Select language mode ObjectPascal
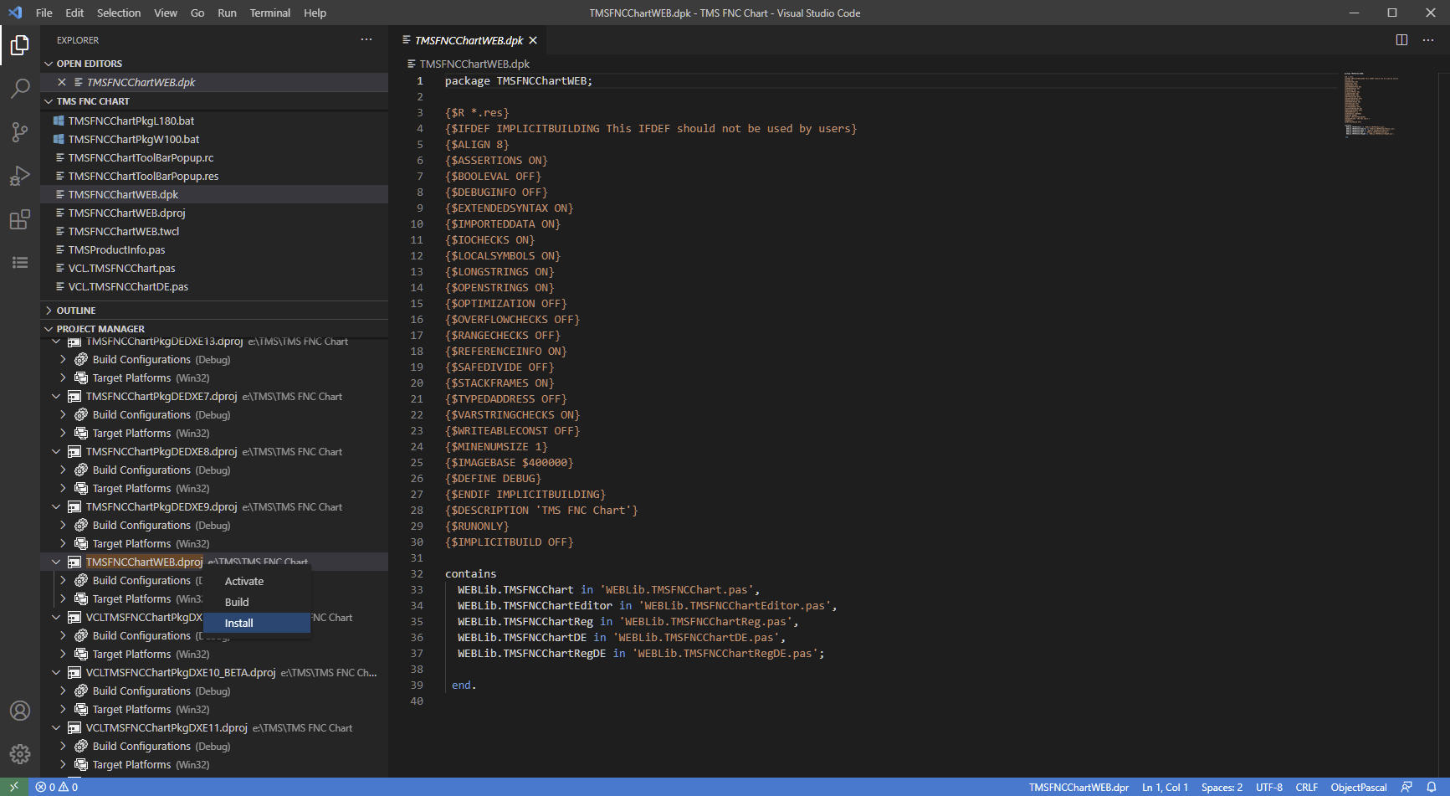 point(1359,787)
